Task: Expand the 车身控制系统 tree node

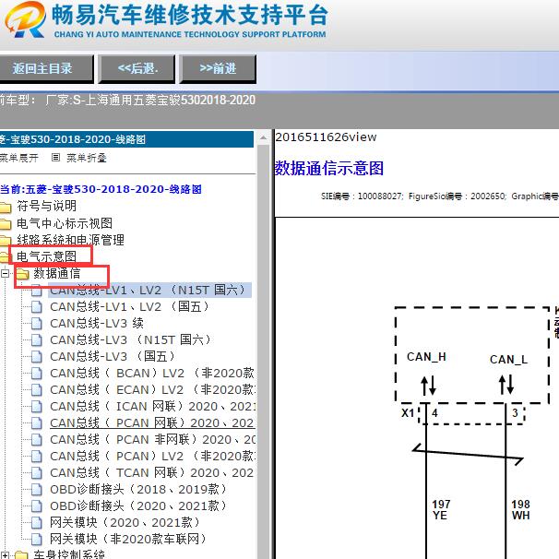Action: [x=5, y=555]
